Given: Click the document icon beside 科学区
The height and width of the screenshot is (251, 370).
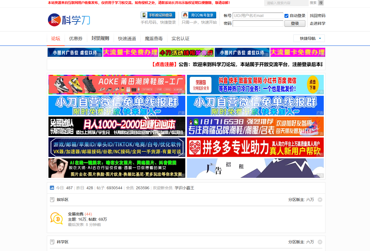Looking at the screenshot, I should [52, 242].
